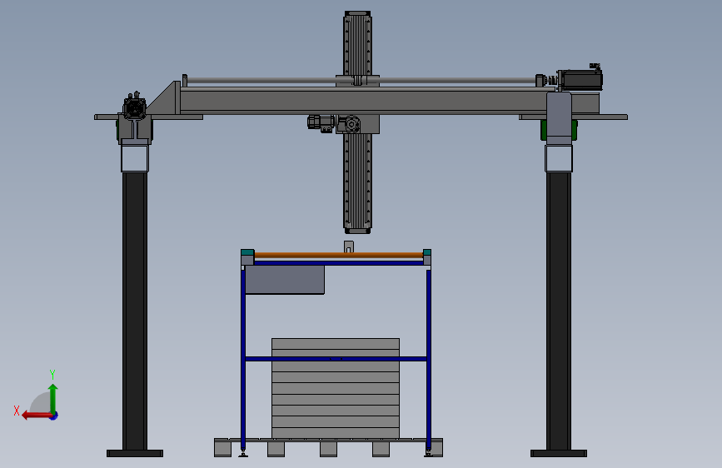
Task: Click the blue Z axis dot on the triad
Action: pyautogui.click(x=54, y=416)
